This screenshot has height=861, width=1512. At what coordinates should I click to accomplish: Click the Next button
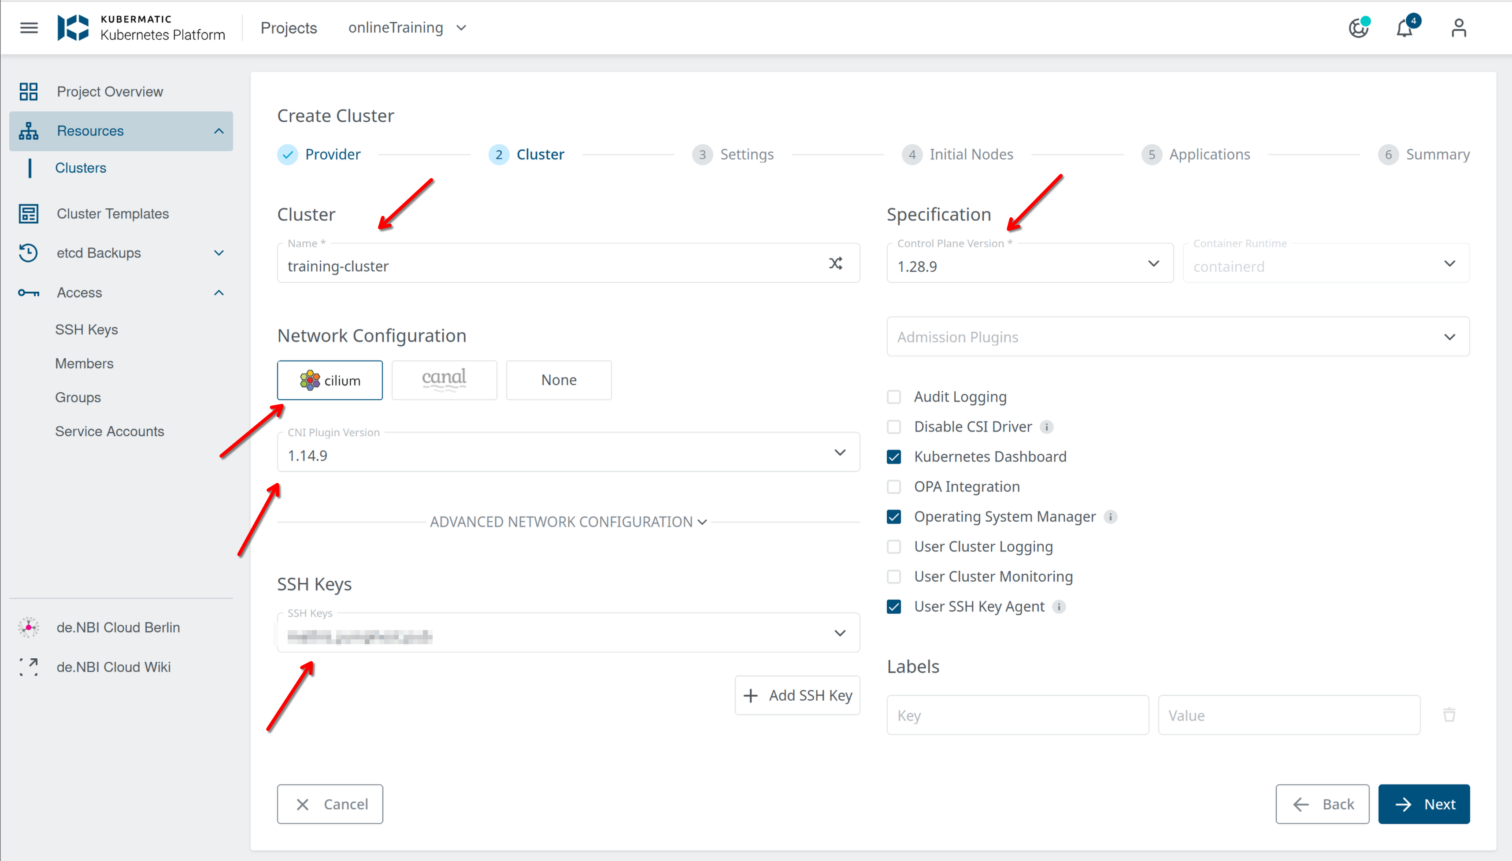1423,804
